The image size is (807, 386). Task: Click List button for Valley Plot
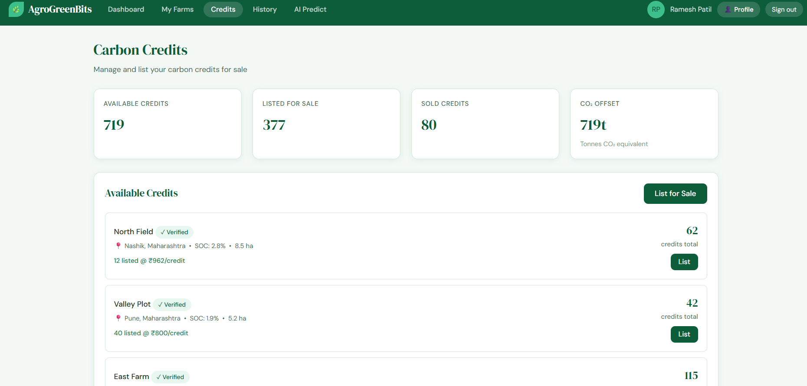pyautogui.click(x=684, y=334)
